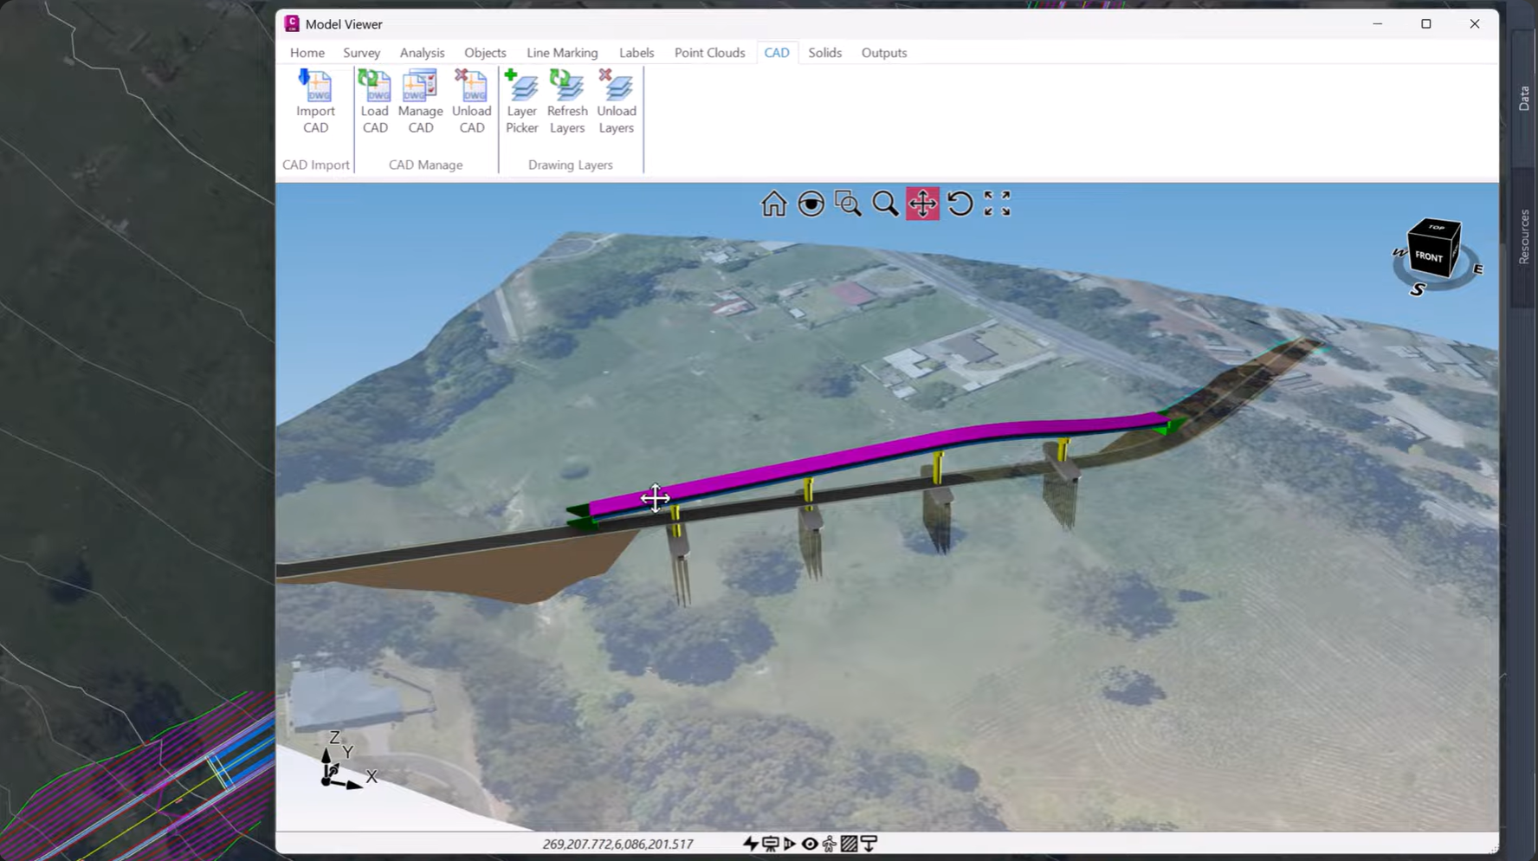
Task: Open the Point Clouds tab
Action: coord(709,53)
